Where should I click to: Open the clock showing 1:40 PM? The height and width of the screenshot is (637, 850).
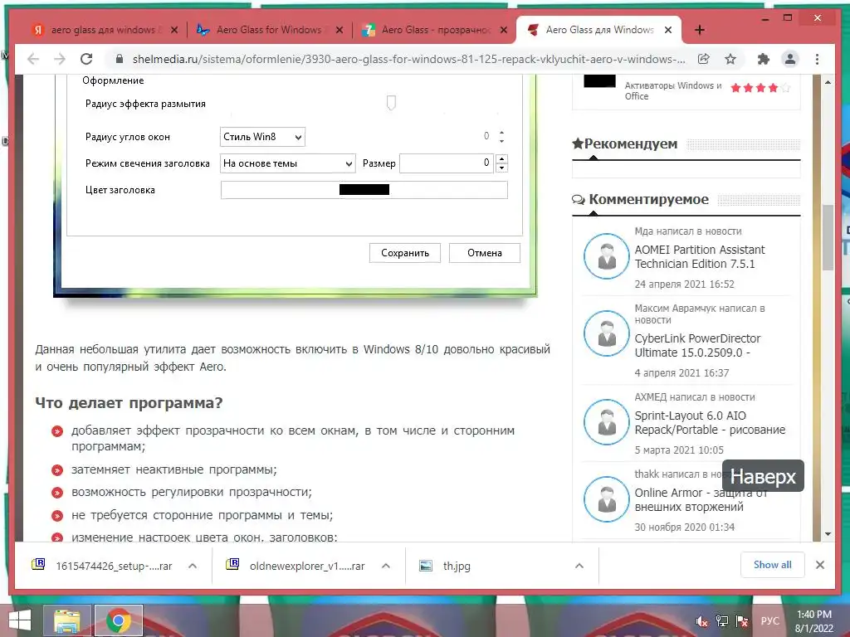pyautogui.click(x=813, y=621)
